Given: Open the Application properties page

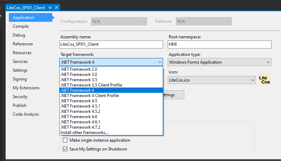Looking at the screenshot, I should pos(30,18).
